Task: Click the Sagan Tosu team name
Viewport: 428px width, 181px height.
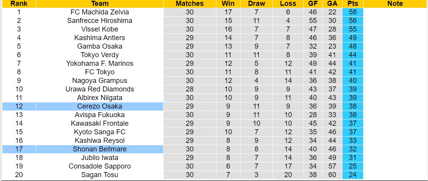Action: coord(100,175)
